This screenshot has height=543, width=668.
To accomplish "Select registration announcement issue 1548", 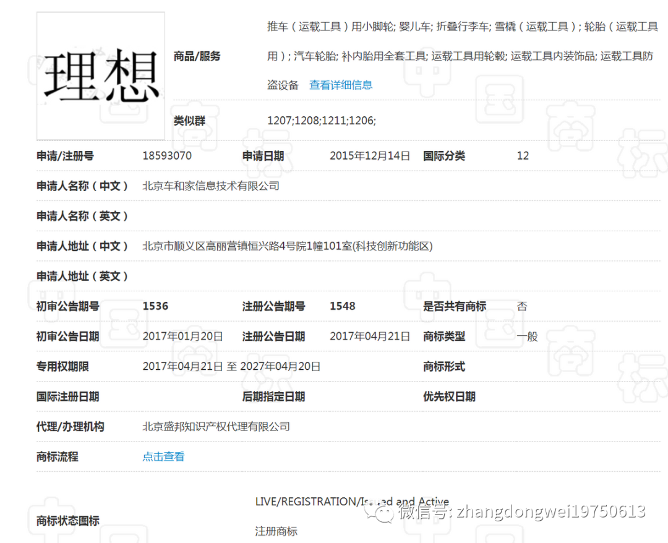I will 343,306.
